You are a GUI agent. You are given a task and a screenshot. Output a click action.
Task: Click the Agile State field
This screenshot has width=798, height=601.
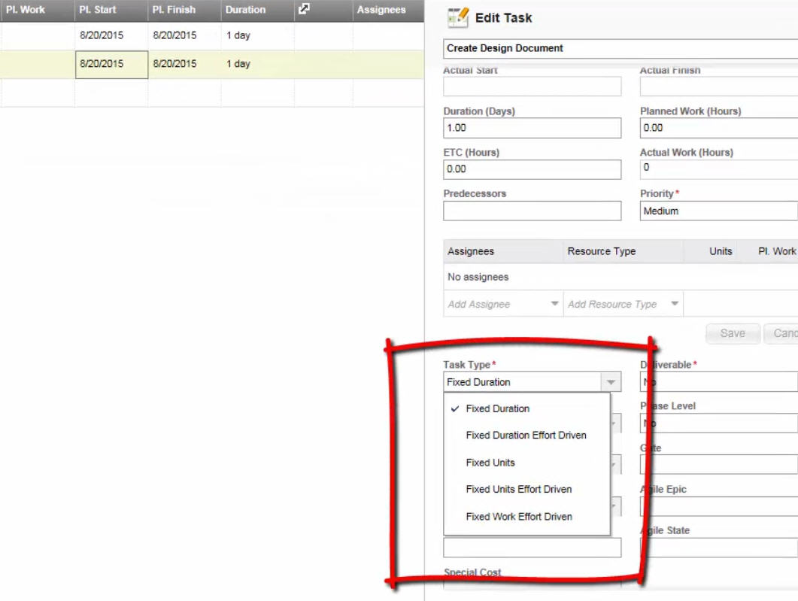tap(718, 548)
